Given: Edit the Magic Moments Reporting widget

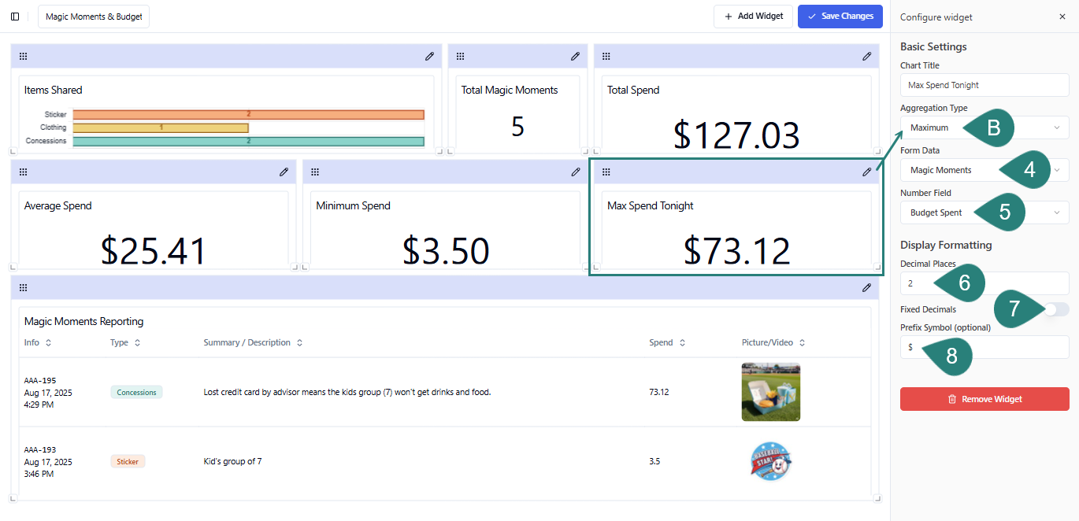Looking at the screenshot, I should pyautogui.click(x=866, y=288).
